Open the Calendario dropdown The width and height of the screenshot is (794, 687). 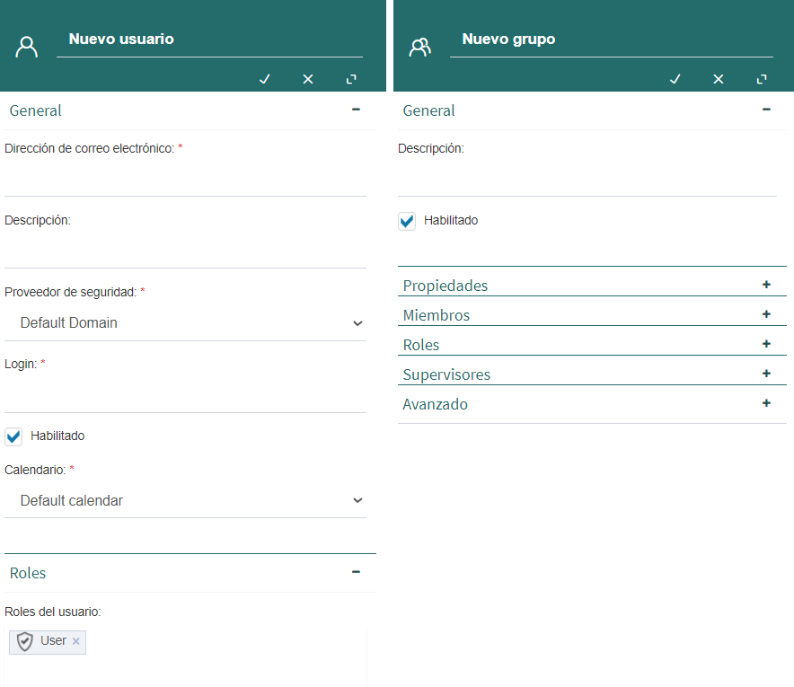(185, 500)
